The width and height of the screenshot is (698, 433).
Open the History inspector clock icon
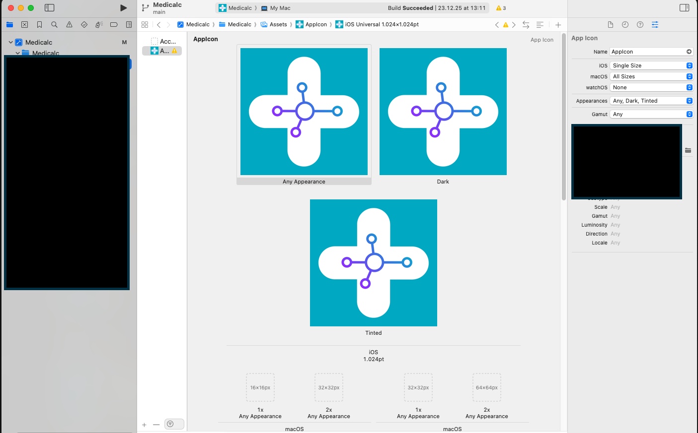coord(625,24)
